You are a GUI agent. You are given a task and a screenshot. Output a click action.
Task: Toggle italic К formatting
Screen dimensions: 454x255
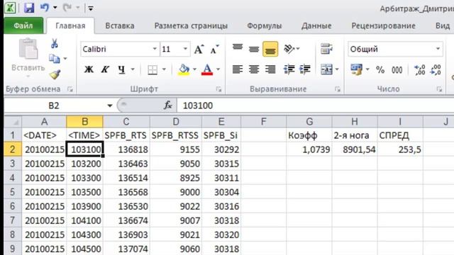click(105, 69)
